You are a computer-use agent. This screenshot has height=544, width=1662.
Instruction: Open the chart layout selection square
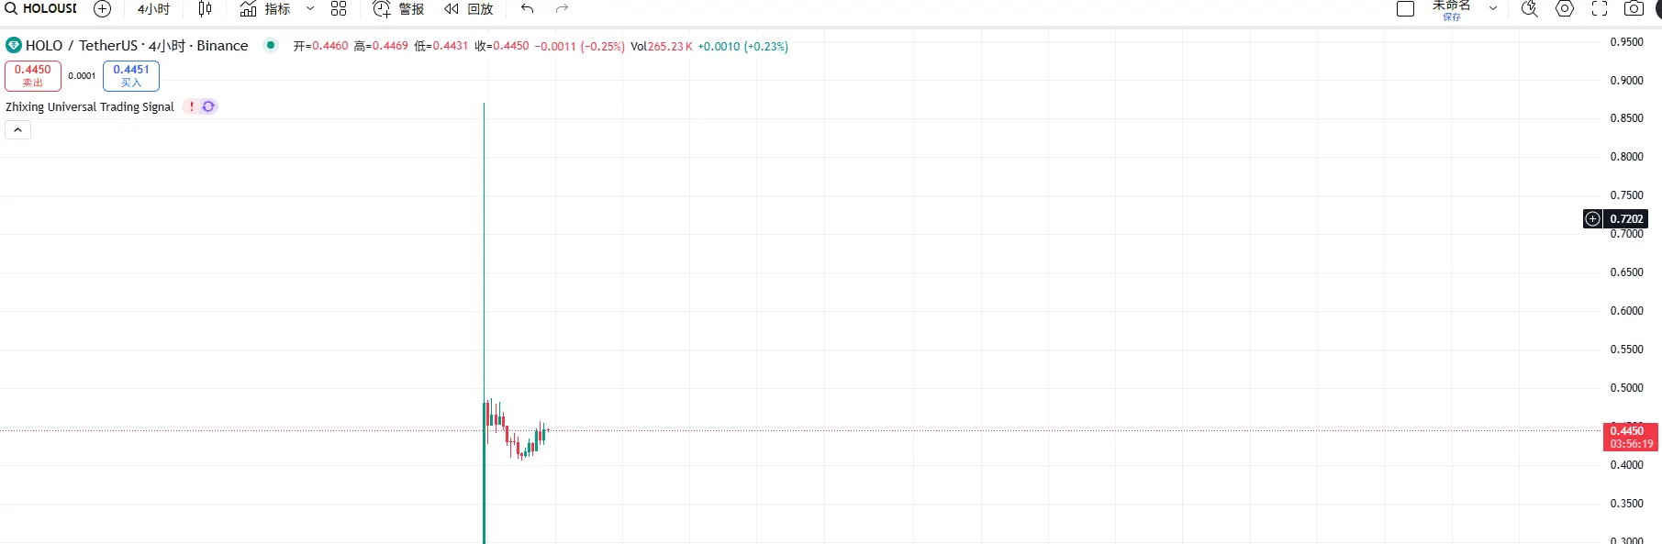1405,9
